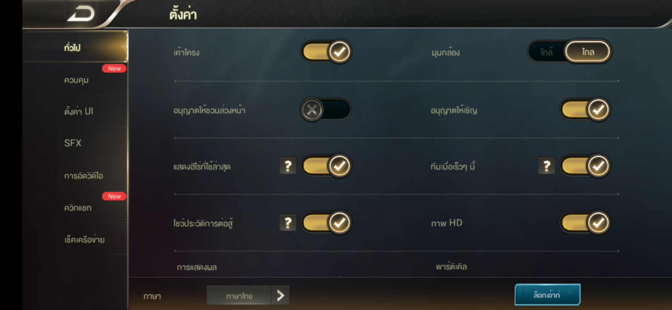Enable อนุญาตให้ชวนล่วงหน้า switch
This screenshot has height=310, width=672.
pos(325,110)
